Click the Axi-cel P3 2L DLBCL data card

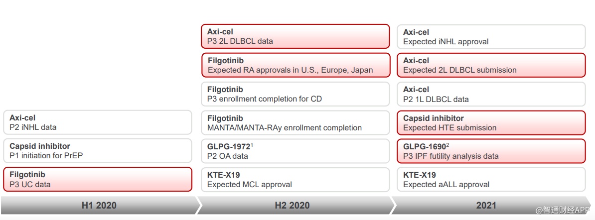click(x=295, y=36)
